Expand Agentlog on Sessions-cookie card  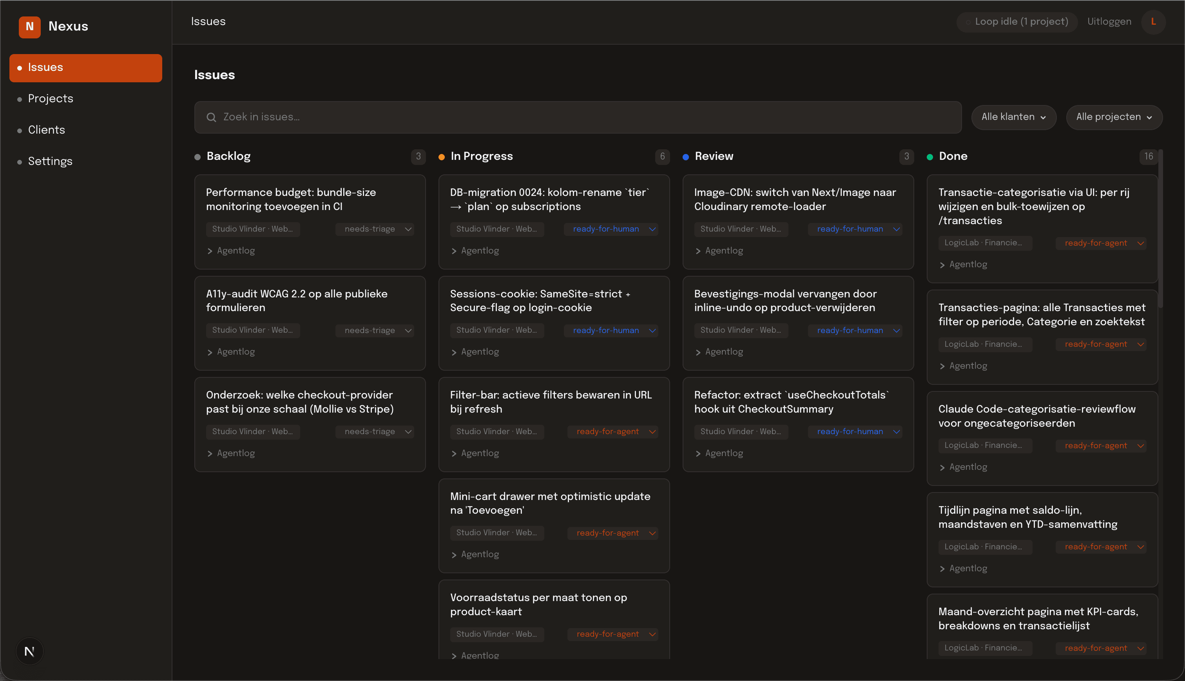tap(475, 352)
